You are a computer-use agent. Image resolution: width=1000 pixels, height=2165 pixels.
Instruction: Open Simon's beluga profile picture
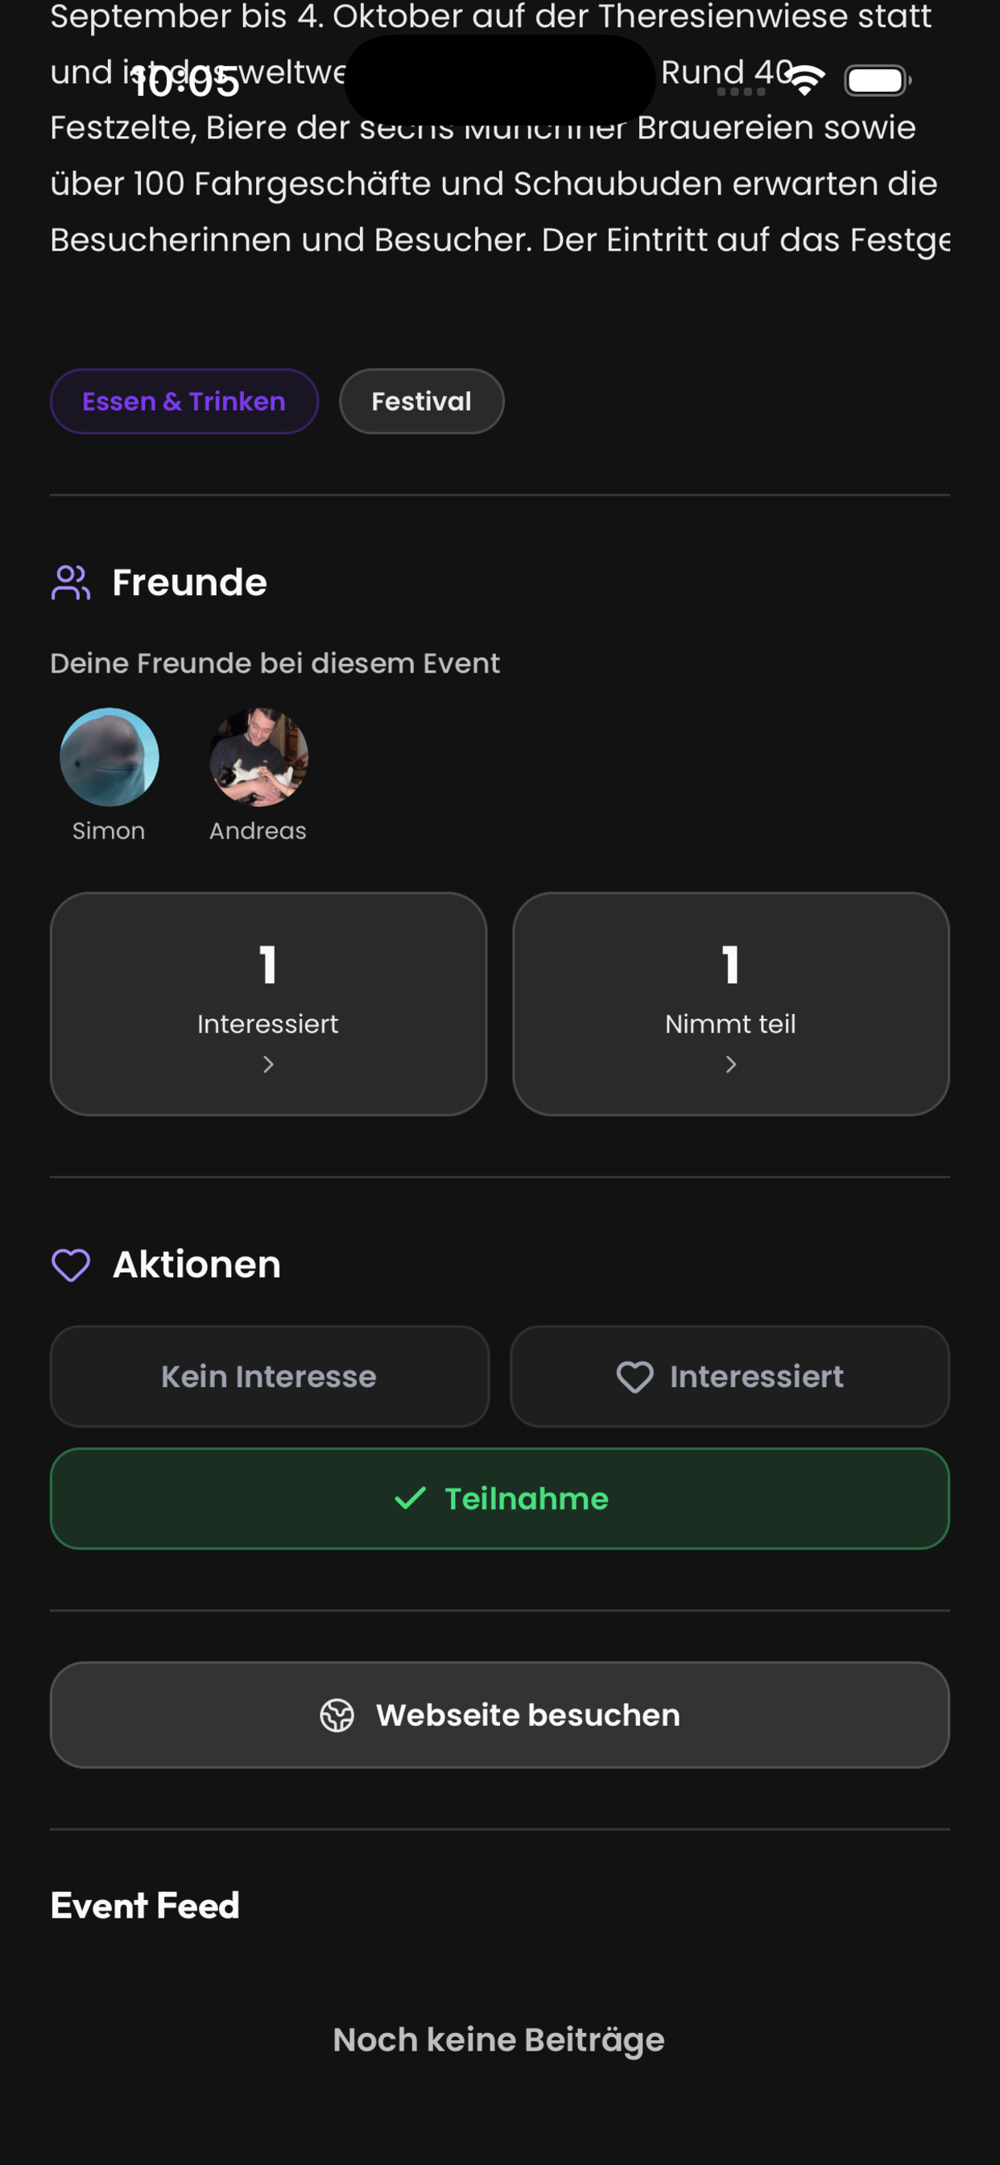110,757
